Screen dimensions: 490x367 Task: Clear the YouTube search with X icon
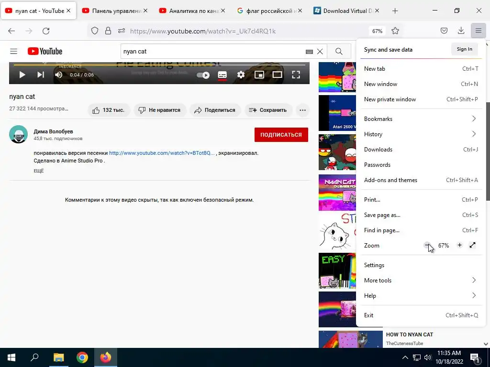pos(320,52)
